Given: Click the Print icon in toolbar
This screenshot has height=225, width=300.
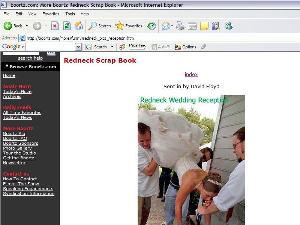Looking at the screenshot, I should 180,26.
